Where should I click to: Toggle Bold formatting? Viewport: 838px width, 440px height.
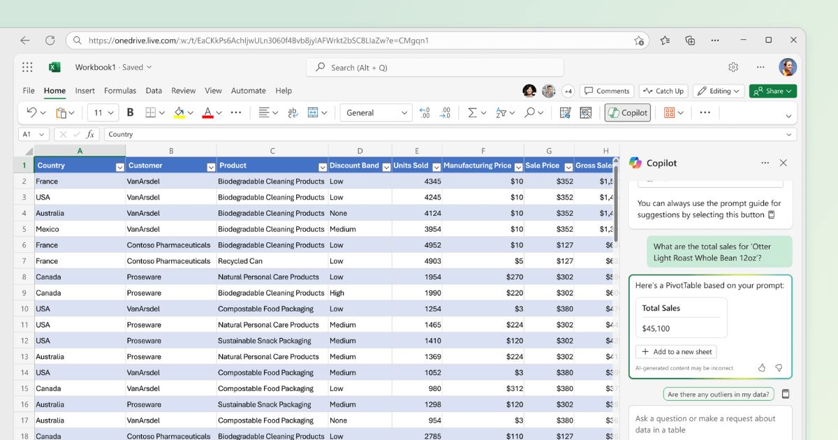coord(130,112)
